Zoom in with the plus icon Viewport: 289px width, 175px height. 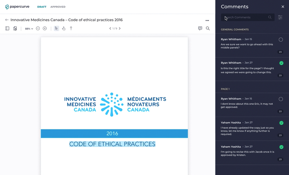tap(45, 28)
